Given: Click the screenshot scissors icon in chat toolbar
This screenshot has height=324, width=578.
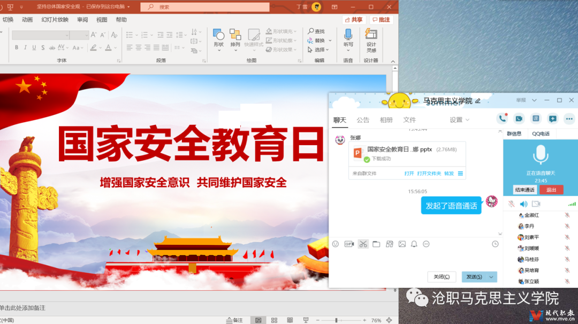Looking at the screenshot, I should point(363,244).
